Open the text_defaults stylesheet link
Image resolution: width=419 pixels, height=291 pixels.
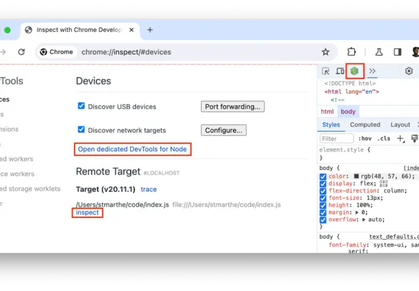pyautogui.click(x=394, y=237)
